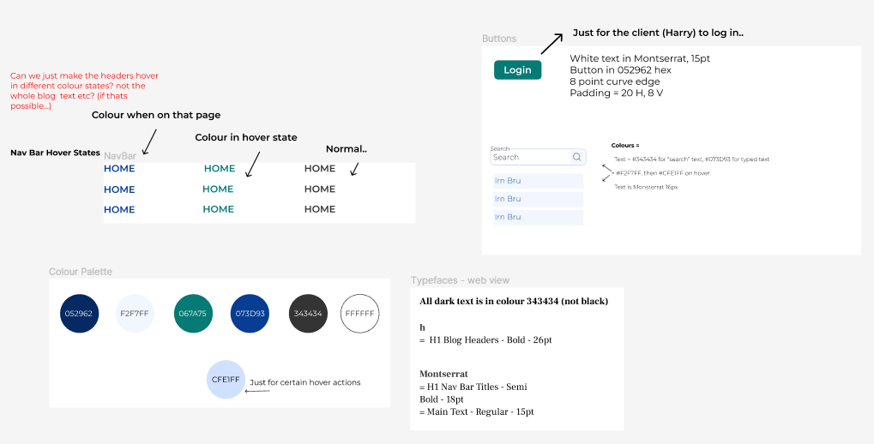Select the NavBar frame label
874x444 pixels.
point(120,157)
